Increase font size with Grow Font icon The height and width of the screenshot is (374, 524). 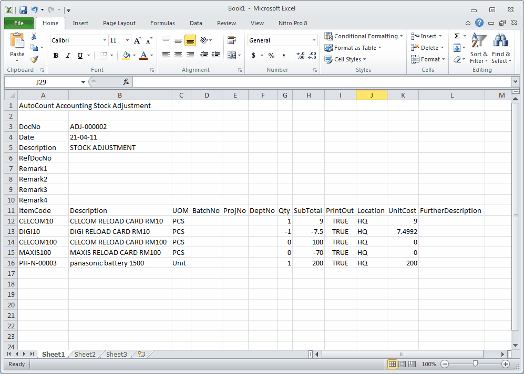pyautogui.click(x=137, y=40)
